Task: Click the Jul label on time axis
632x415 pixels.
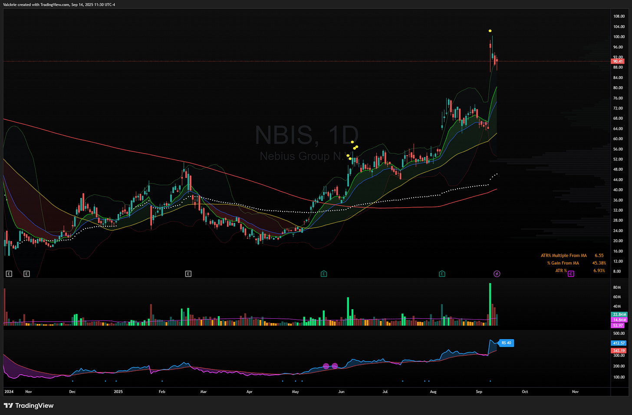Action: pos(385,392)
